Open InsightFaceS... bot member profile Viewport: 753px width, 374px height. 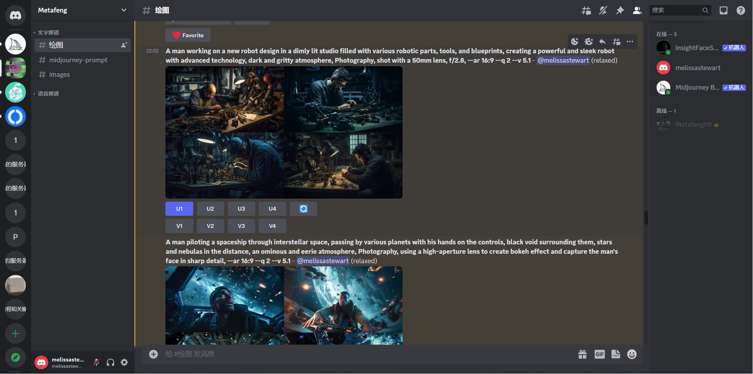pyautogui.click(x=700, y=48)
